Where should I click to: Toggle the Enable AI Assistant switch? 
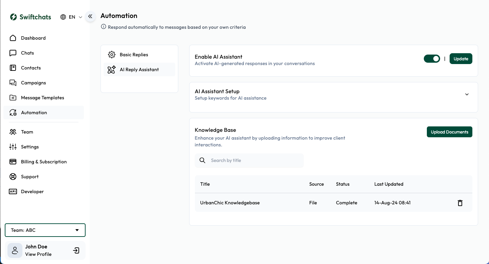pos(432,59)
